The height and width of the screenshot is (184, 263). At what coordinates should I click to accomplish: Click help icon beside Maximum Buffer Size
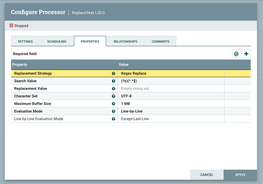(114, 104)
